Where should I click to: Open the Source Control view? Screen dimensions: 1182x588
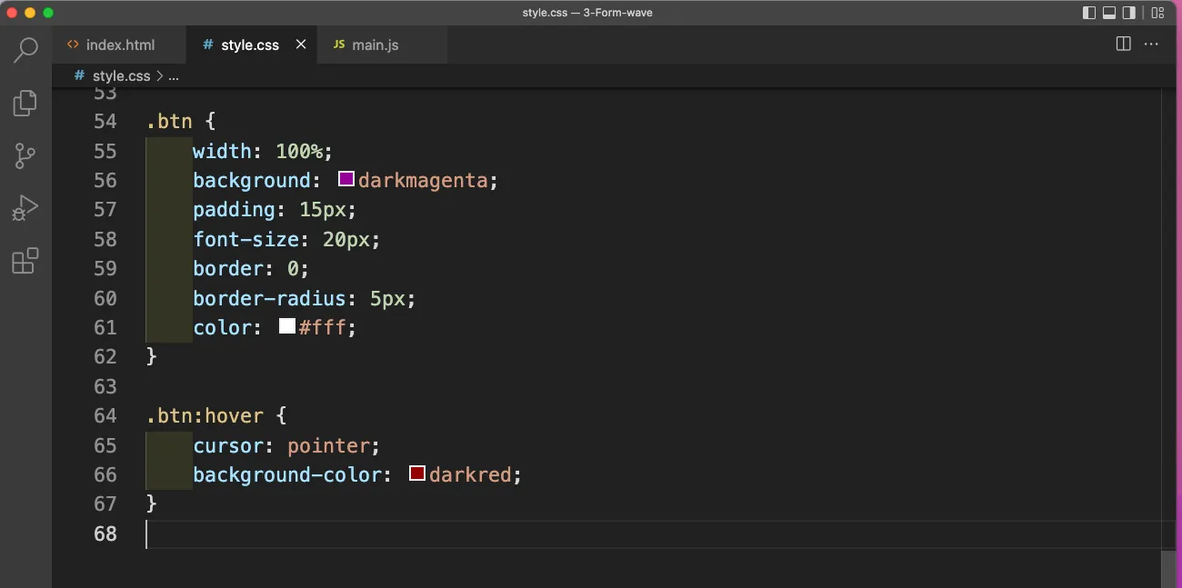pos(25,156)
